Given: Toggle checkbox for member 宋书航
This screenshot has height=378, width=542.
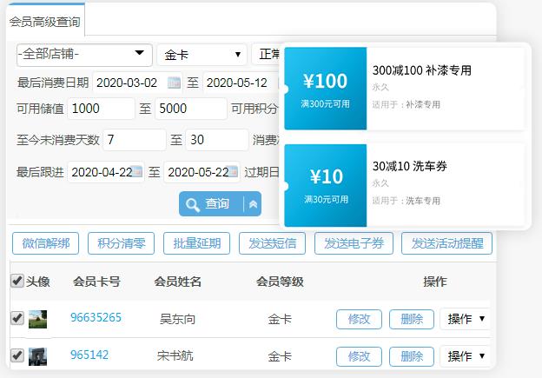Looking at the screenshot, I should click(x=17, y=355).
